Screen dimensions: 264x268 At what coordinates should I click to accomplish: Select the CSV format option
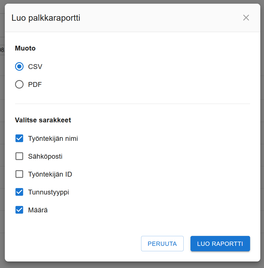point(19,66)
